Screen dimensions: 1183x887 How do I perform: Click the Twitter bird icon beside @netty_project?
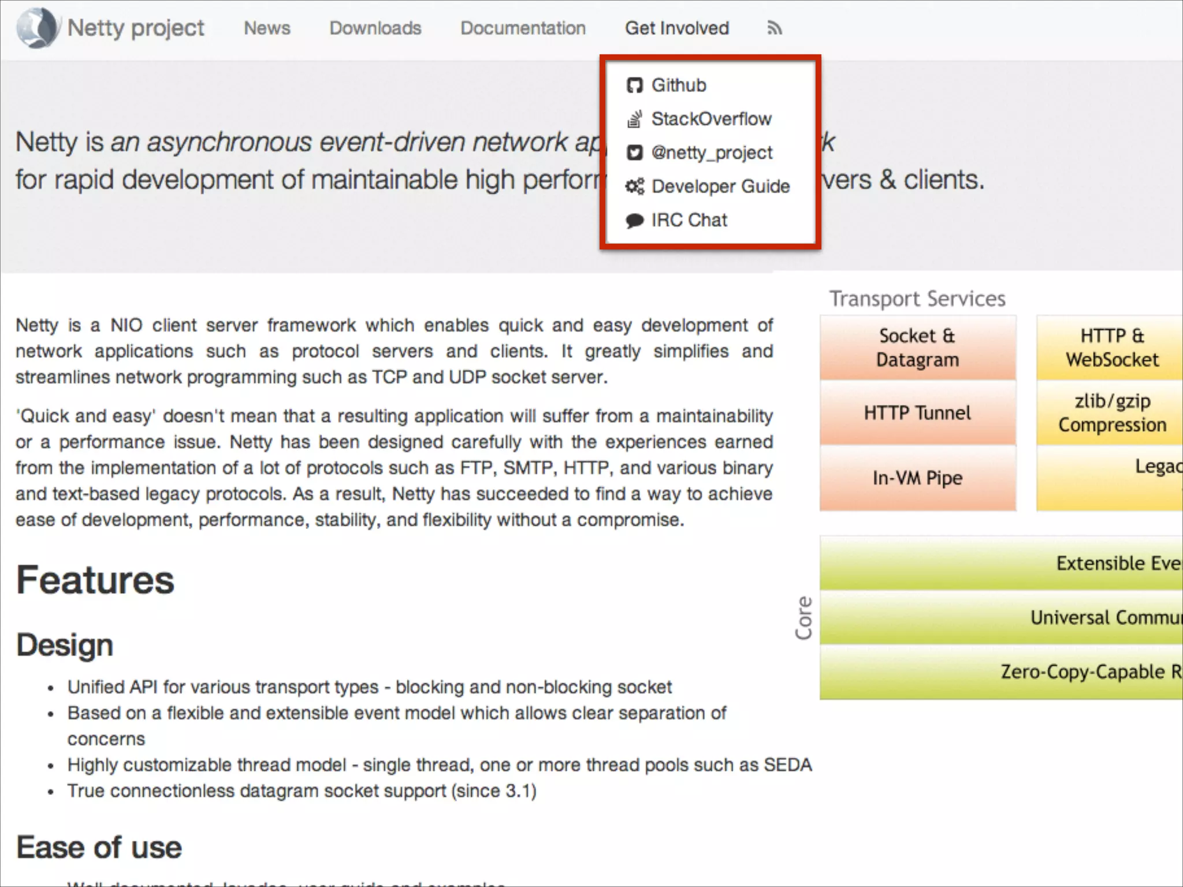pos(634,153)
